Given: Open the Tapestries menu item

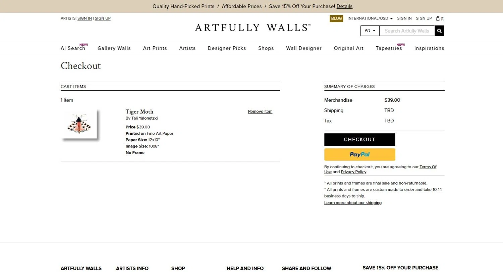Looking at the screenshot, I should (x=389, y=48).
